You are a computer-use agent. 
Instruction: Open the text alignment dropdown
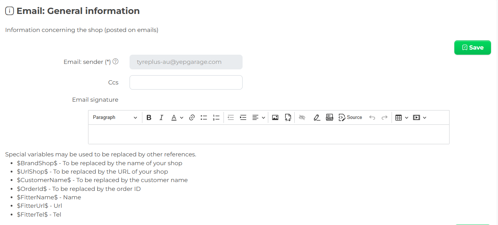(259, 117)
